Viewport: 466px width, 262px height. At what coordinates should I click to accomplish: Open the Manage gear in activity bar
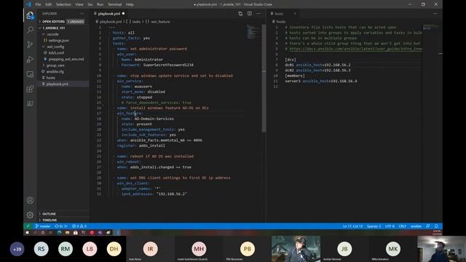pos(30,215)
